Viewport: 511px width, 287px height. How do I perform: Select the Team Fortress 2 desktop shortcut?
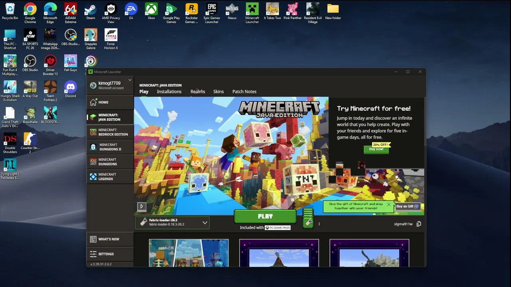tap(50, 91)
